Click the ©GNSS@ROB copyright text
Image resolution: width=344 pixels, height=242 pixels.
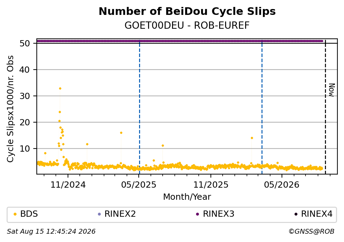pos(311,232)
